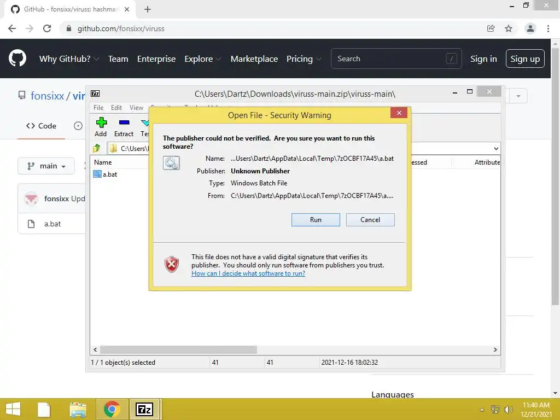Screen dimensions: 560x420
Task: Select the GitHub fonsixx/viruss browser tab
Action: point(70,9)
